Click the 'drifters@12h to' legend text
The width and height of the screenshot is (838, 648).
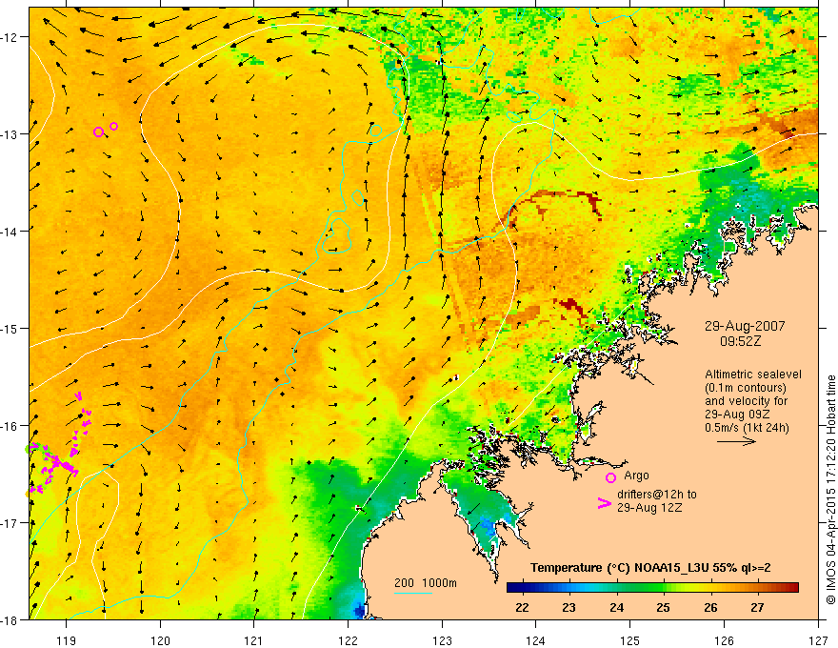pyautogui.click(x=657, y=494)
